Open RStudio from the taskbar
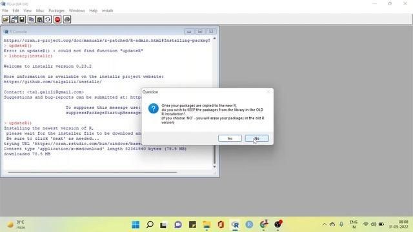This screenshot has height=232, width=413. 249,224
